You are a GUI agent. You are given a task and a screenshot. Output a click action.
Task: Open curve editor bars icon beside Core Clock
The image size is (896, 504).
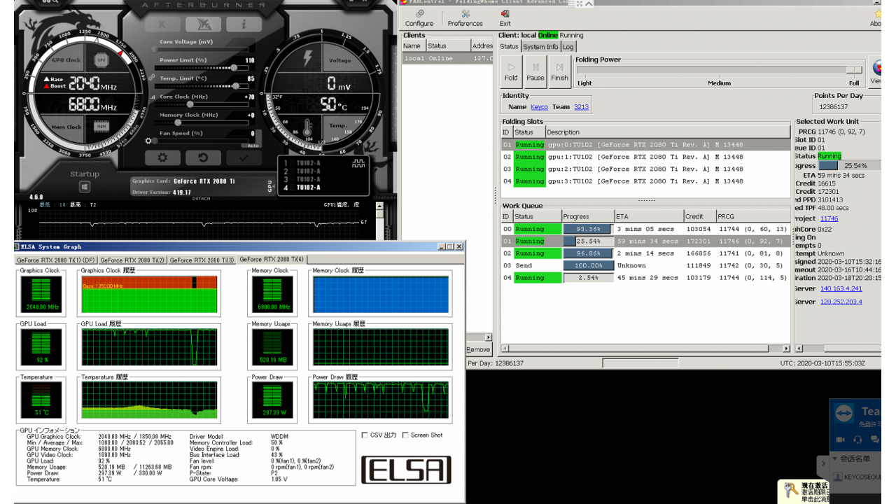(153, 97)
